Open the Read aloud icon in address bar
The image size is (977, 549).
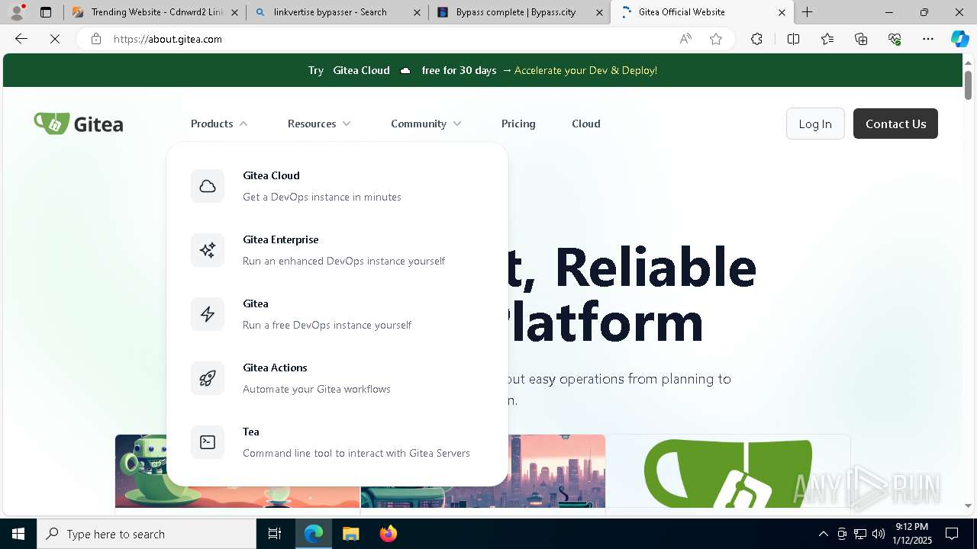(685, 39)
